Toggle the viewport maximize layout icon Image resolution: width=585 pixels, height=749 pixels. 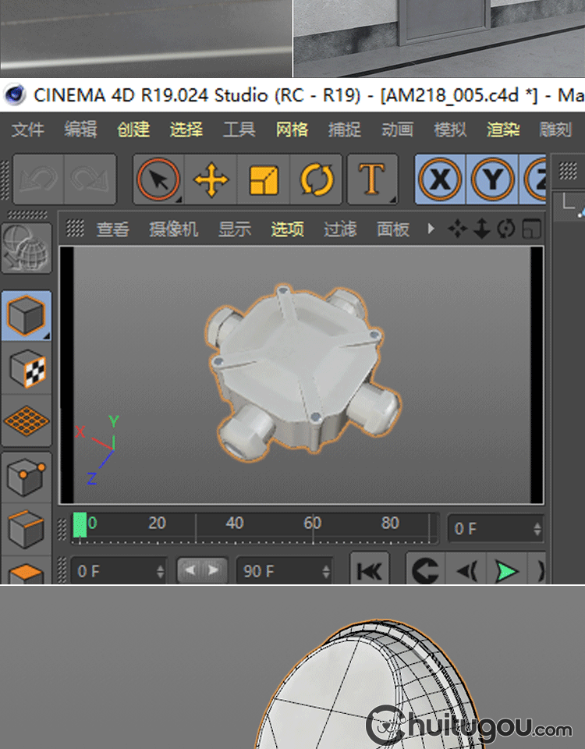click(x=531, y=229)
